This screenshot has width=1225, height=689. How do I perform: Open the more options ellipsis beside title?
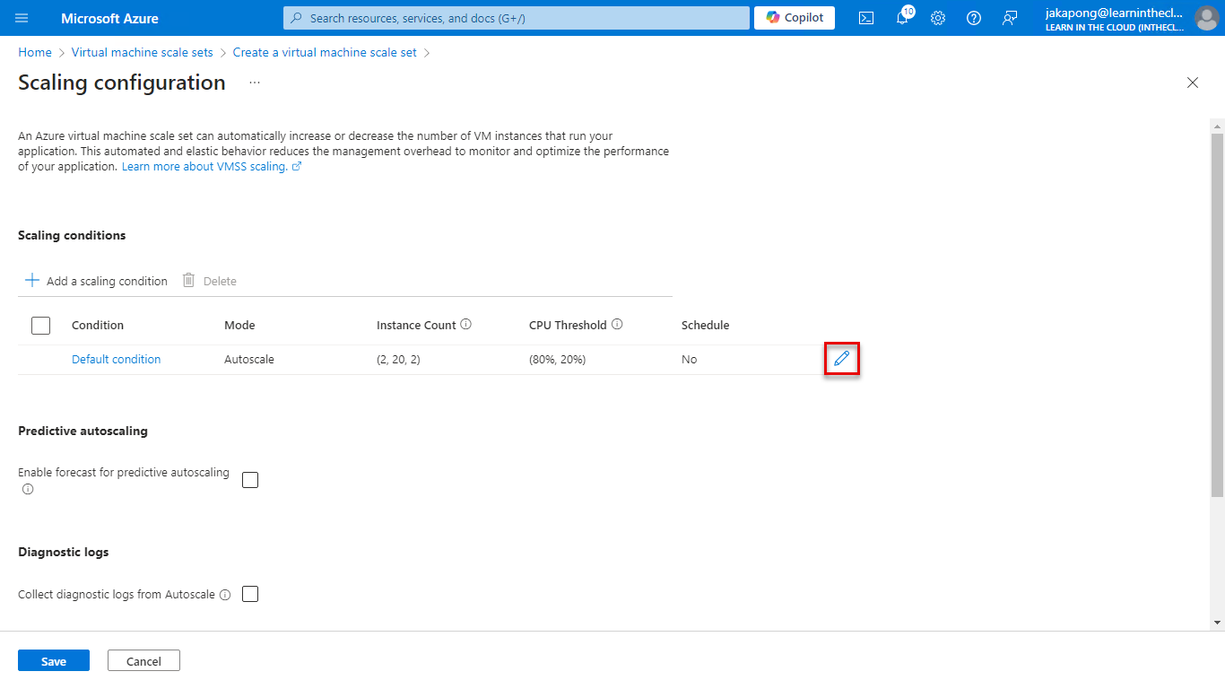click(255, 83)
